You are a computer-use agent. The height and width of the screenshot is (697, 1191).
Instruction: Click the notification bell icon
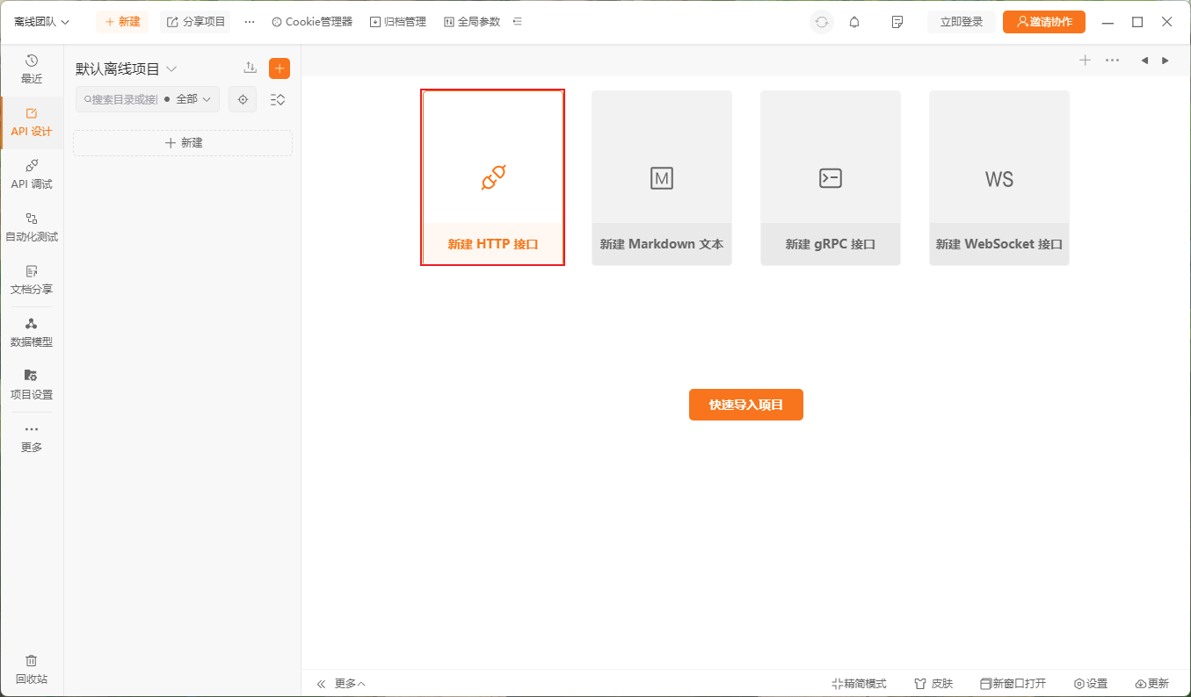[854, 22]
